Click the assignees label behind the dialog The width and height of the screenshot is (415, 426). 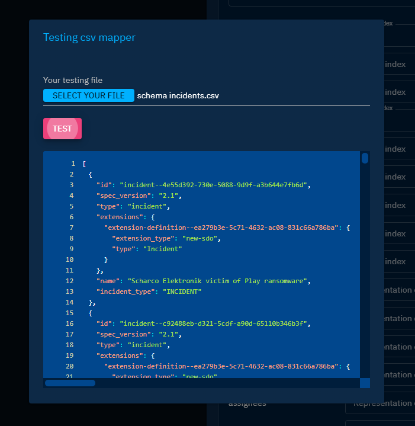click(x=247, y=404)
